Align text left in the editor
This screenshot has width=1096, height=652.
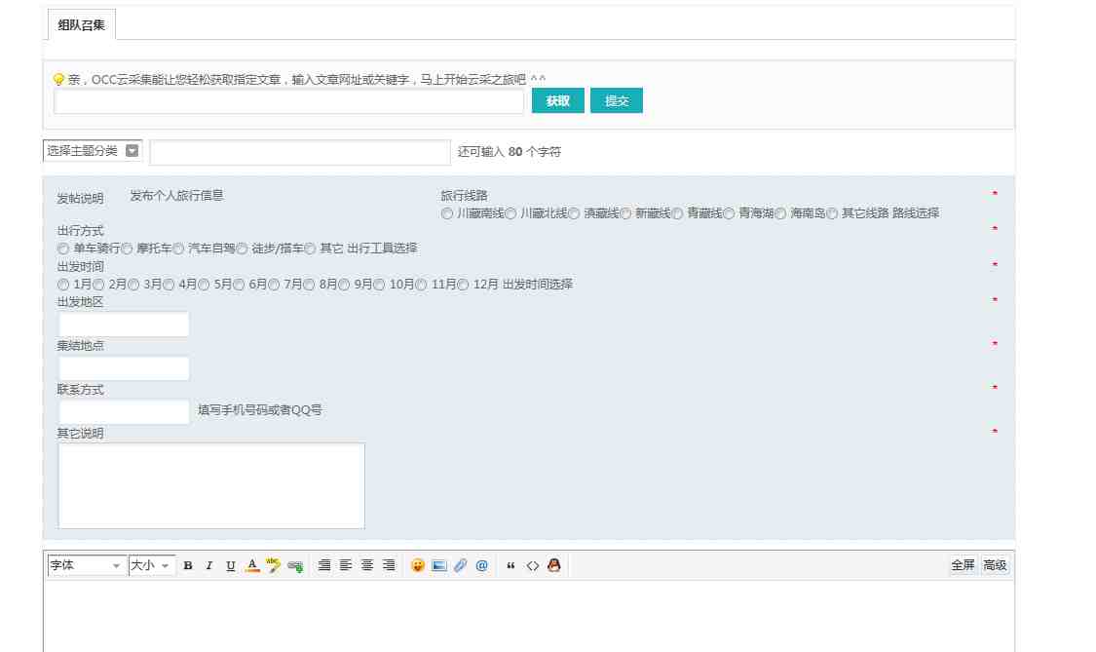point(346,565)
